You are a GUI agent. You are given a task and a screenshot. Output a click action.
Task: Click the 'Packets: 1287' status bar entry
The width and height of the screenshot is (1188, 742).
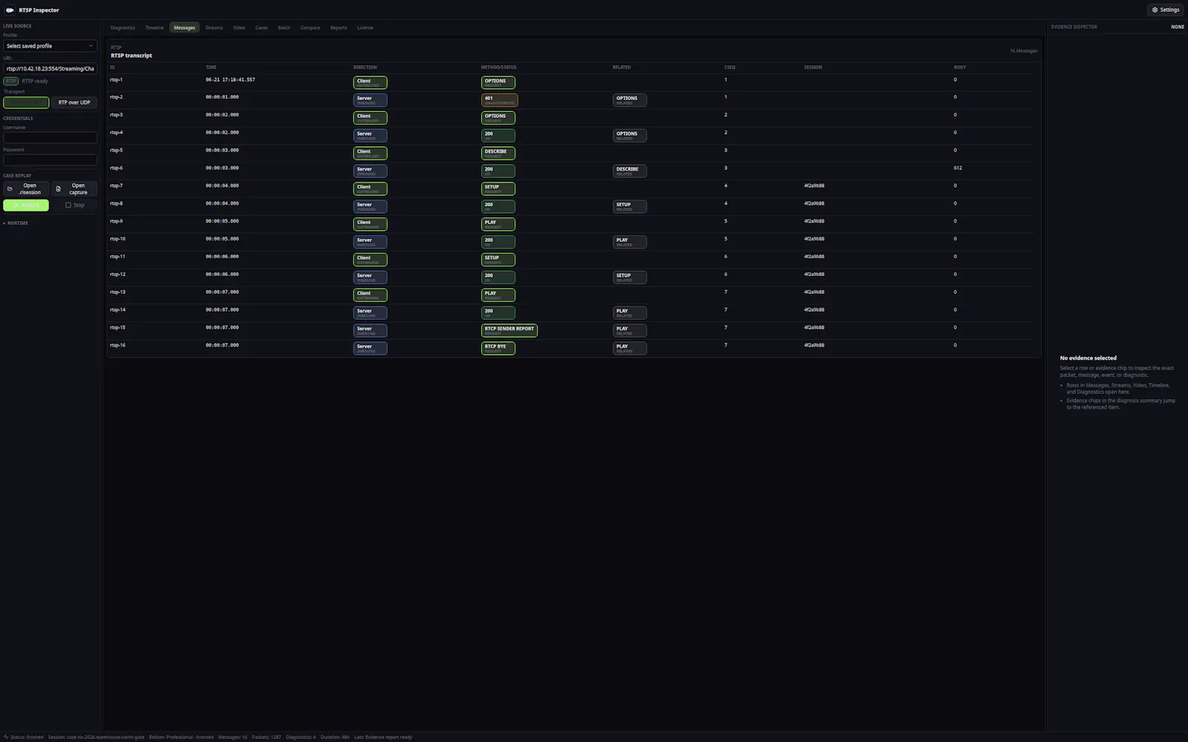pos(266,737)
